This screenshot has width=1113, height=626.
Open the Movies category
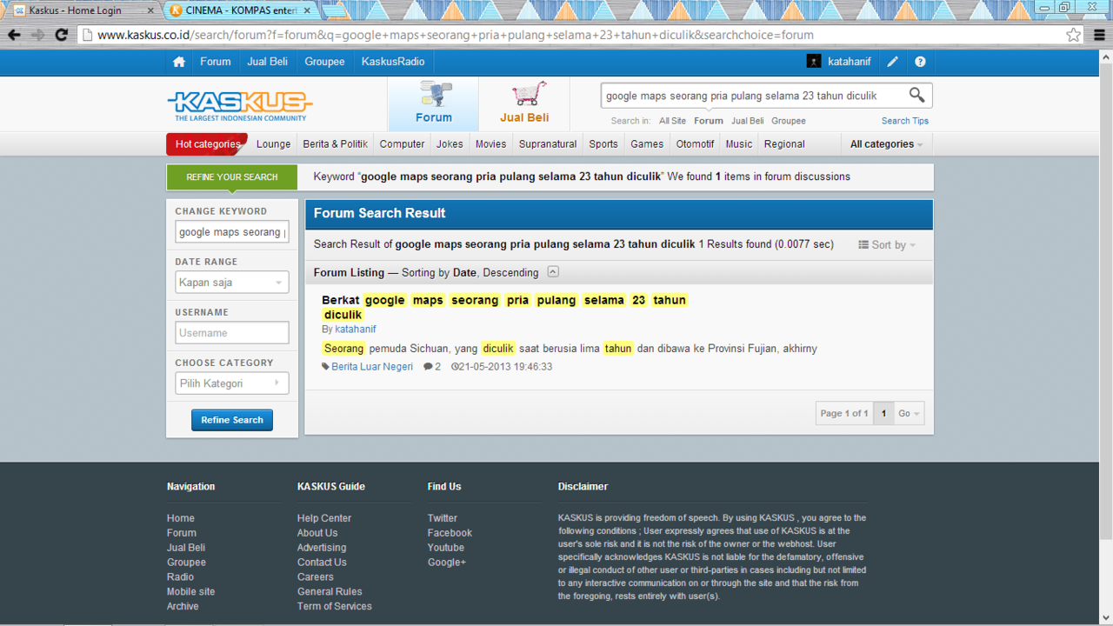[490, 144]
